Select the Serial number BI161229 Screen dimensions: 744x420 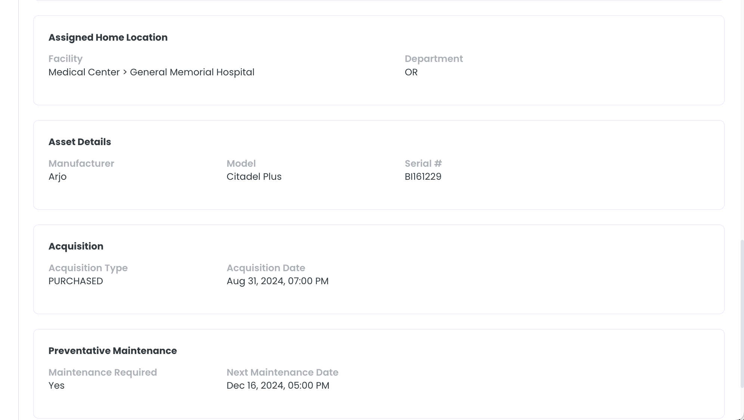coord(423,176)
